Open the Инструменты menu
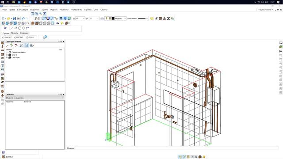This screenshot has height=159, width=283. click(76, 10)
